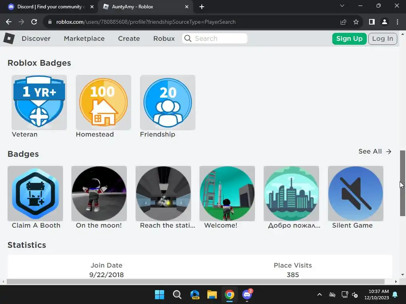Open the Discover menu item
The height and width of the screenshot is (304, 406).
click(36, 38)
